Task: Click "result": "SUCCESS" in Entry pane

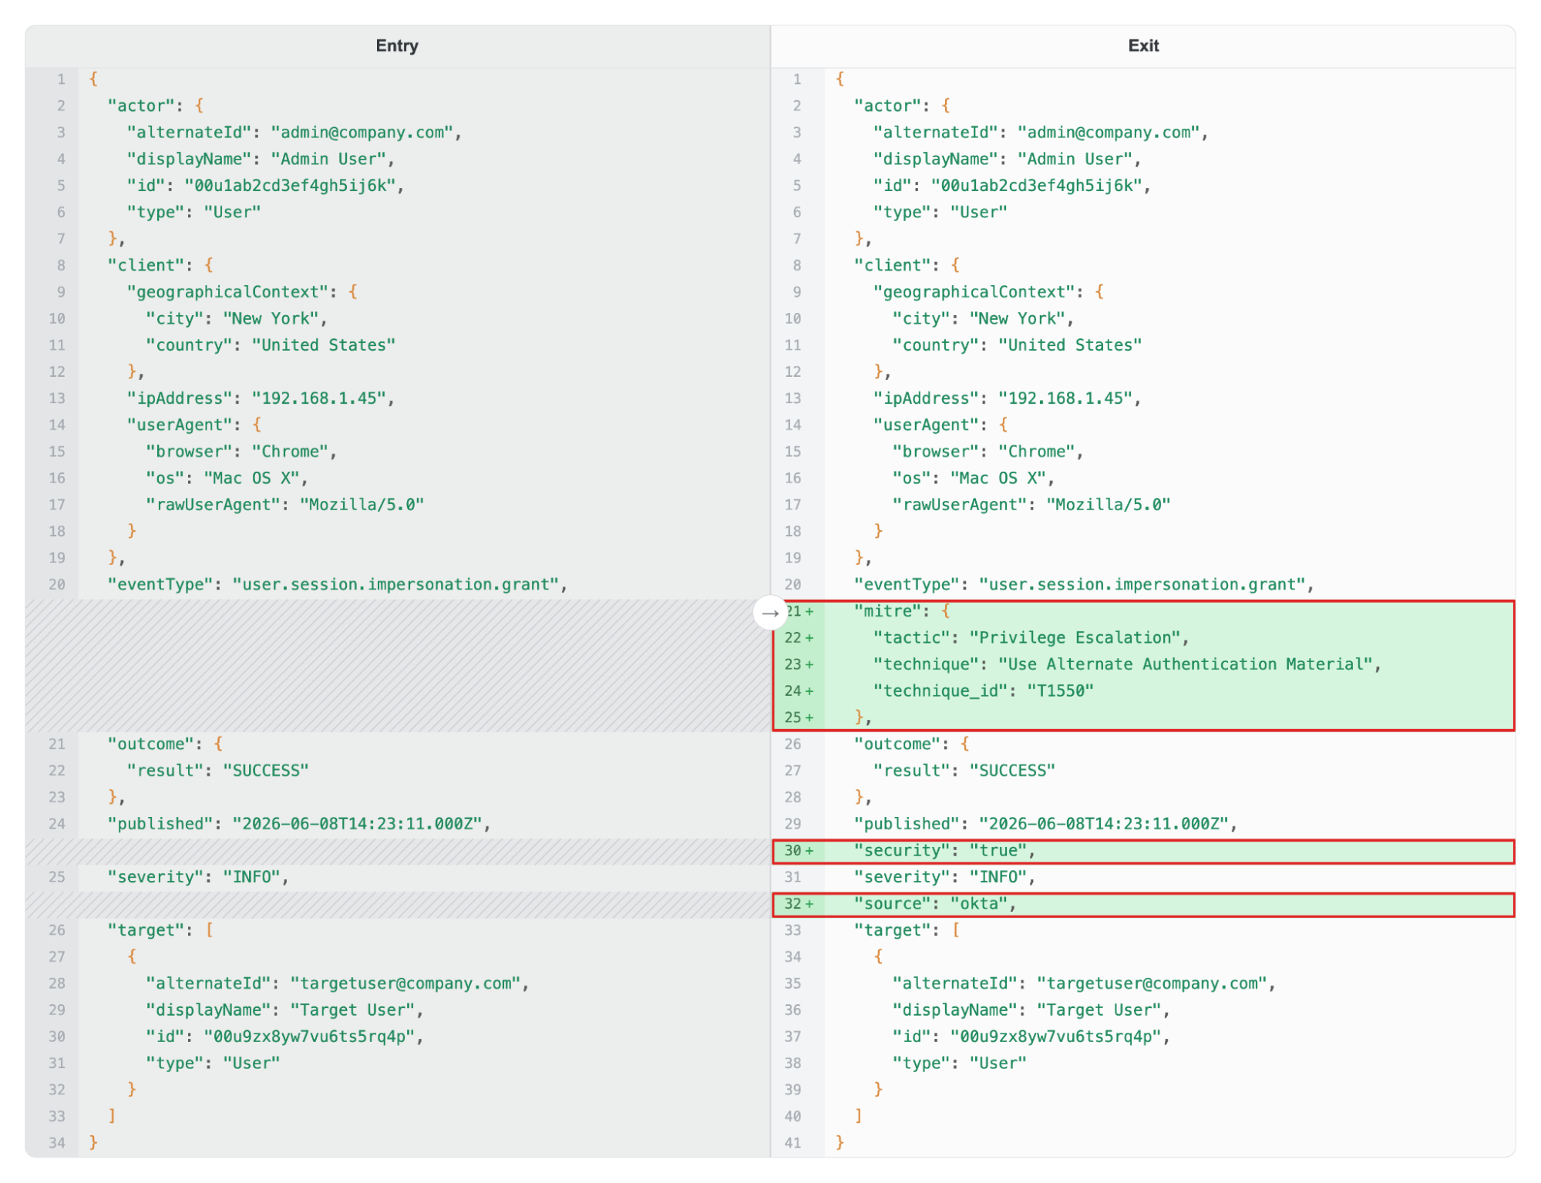Action: coord(217,771)
